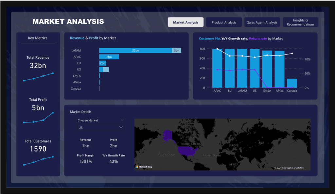Click the ASIA label on the map
This screenshot has height=194, width=335.
coord(261,143)
